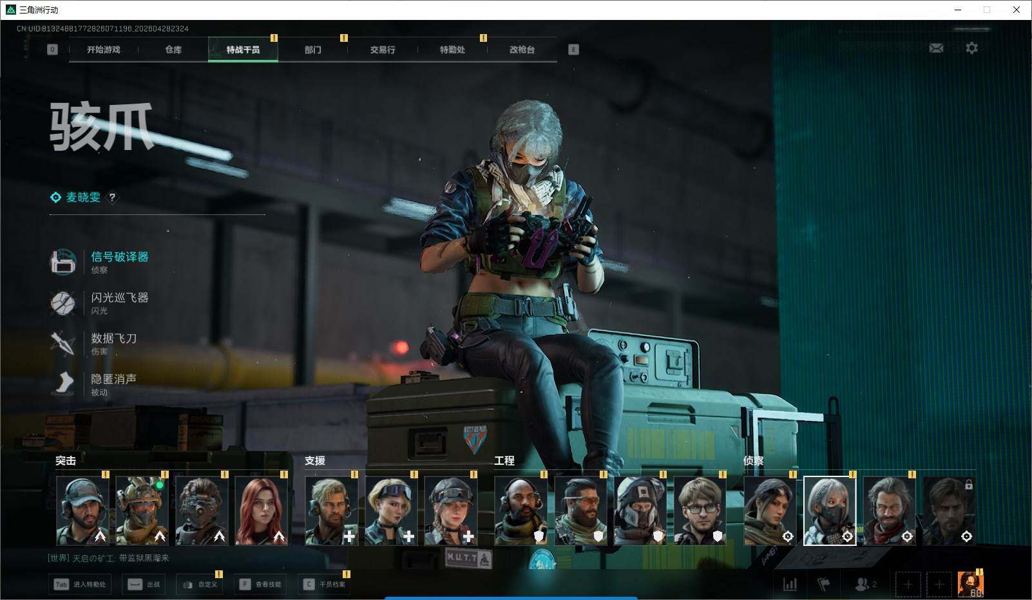Select the 隐匿消声 passive skill icon
The width and height of the screenshot is (1032, 600).
pos(63,384)
